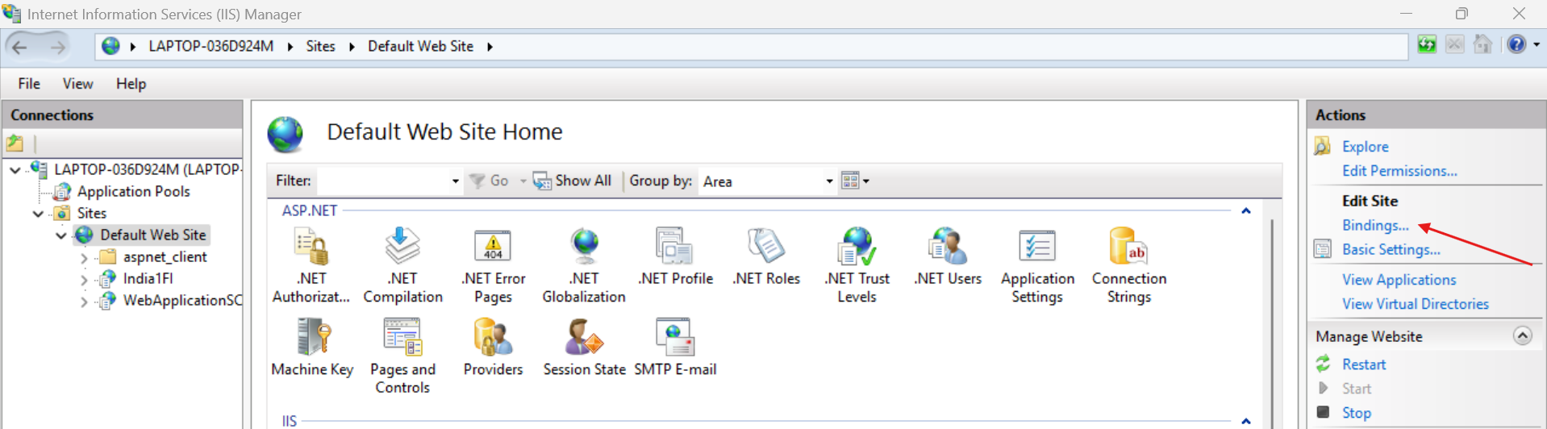
Task: Expand the aspnet_client folder node
Action: pos(85,258)
